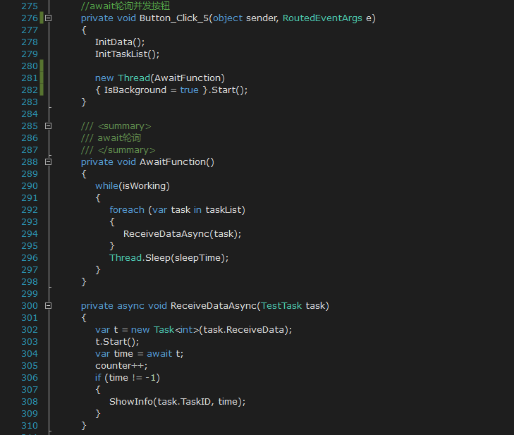Viewport: 514px width, 435px height.
Task: Click AwaitFunction() declaration on line 288
Action: pos(177,162)
